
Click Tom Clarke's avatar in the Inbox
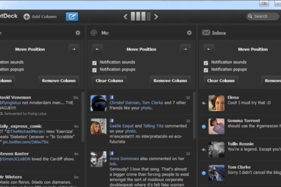[x=216, y=173]
